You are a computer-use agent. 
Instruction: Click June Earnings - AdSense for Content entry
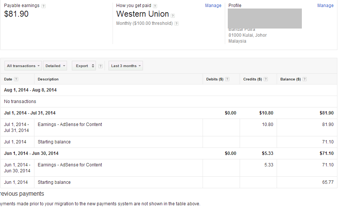pos(70,165)
